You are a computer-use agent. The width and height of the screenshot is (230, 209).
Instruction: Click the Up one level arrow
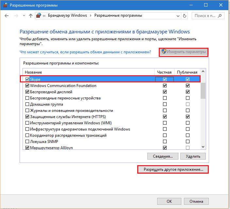(31, 16)
